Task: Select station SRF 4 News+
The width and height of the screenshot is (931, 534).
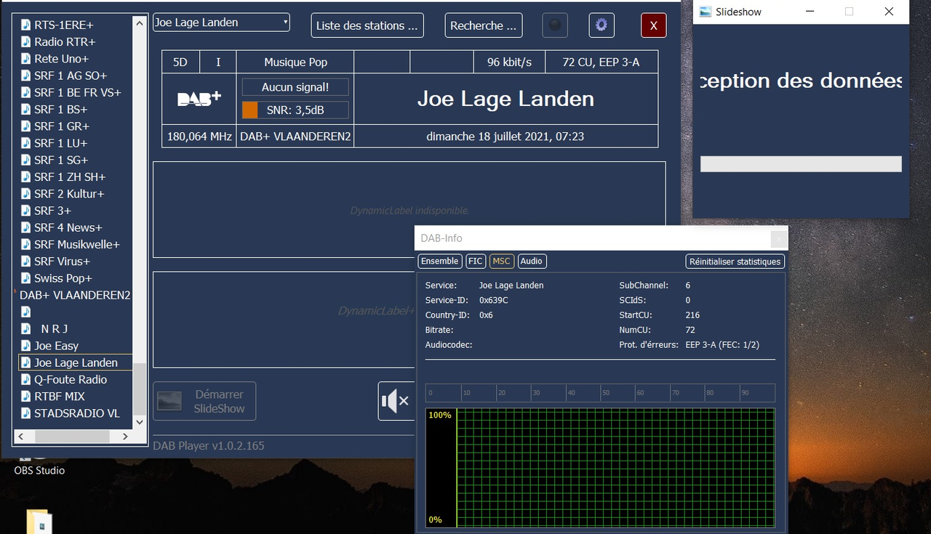Action: 68,227
